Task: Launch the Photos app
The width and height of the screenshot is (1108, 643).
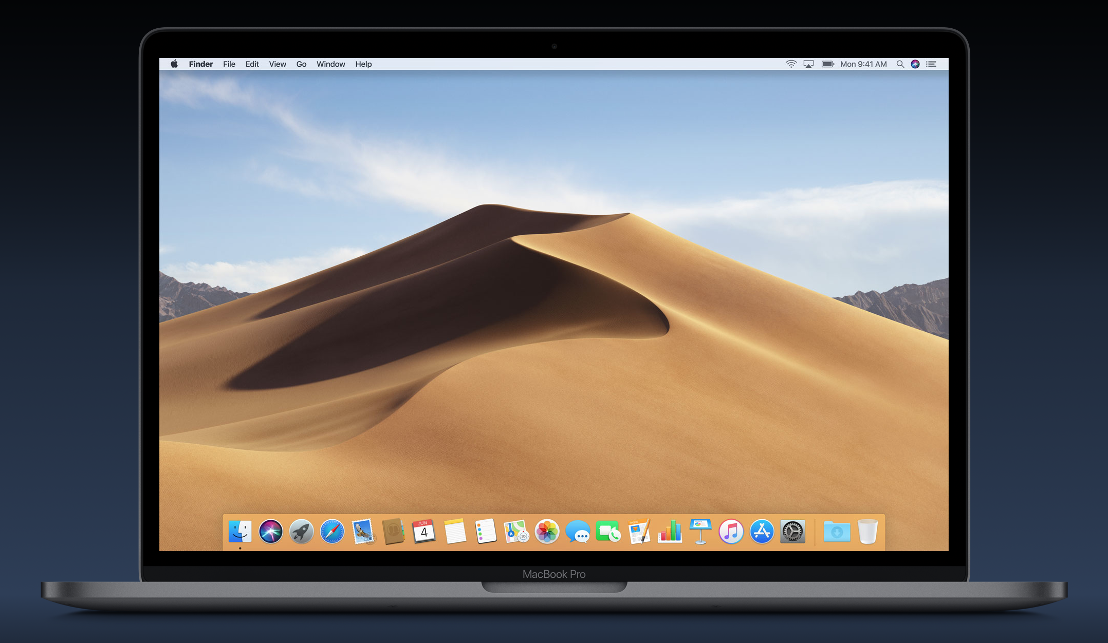Action: coord(547,532)
